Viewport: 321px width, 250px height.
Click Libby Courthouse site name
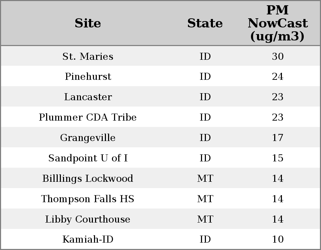88,219
